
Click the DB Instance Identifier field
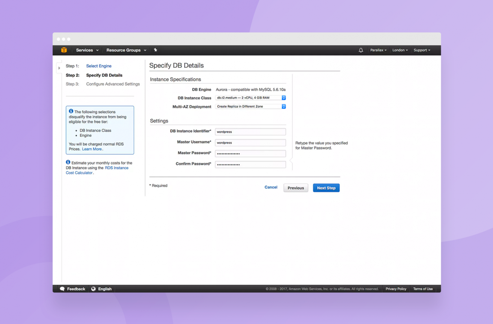click(x=250, y=132)
